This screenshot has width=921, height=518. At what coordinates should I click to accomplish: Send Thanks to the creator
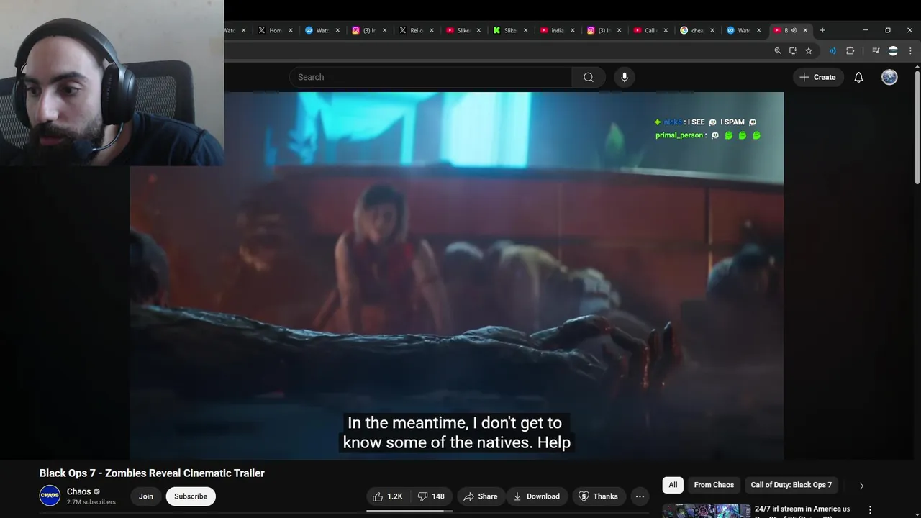[x=599, y=496]
